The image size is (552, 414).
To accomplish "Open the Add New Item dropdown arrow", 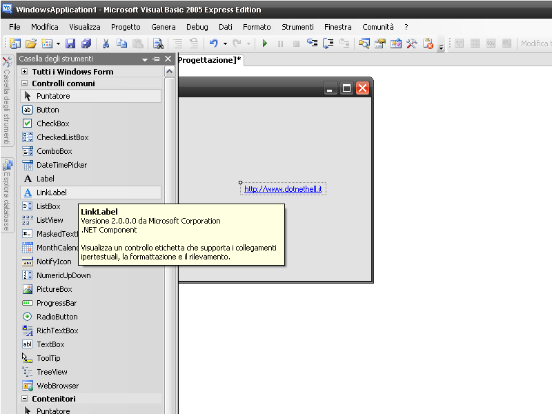I will pyautogui.click(x=58, y=43).
